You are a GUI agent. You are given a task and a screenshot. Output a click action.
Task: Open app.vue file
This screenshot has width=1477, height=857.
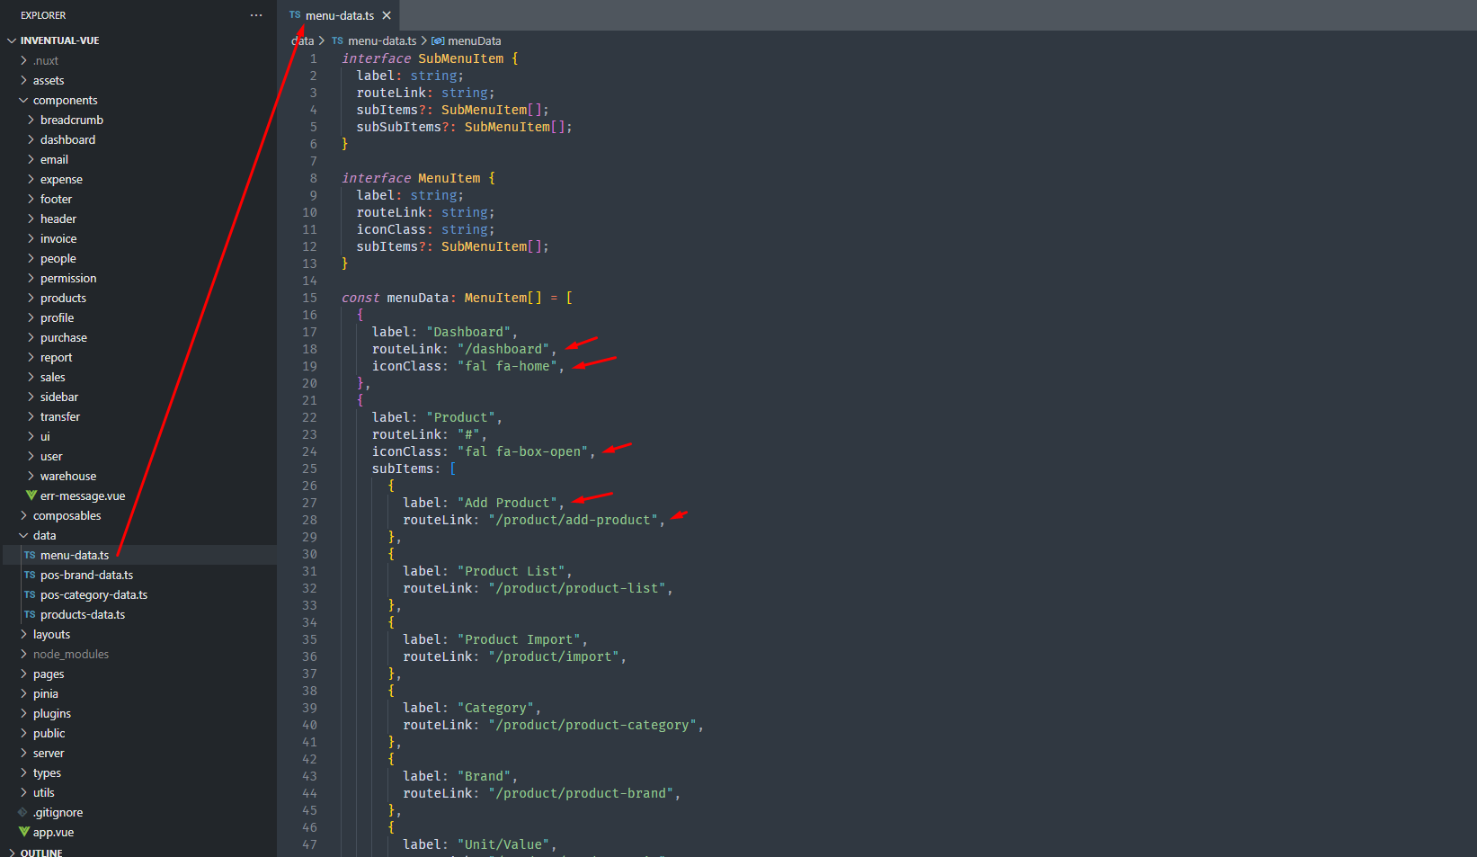pos(53,832)
